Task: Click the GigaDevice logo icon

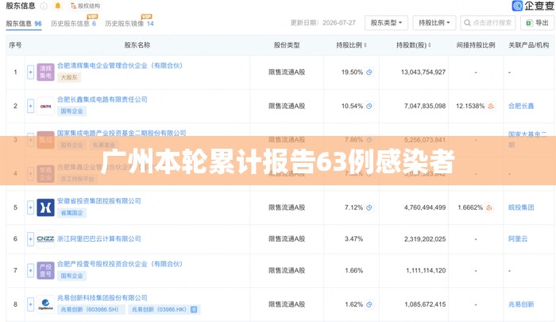Action: pos(45,305)
